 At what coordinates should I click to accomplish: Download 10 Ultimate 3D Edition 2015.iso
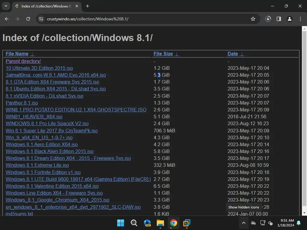point(39,68)
